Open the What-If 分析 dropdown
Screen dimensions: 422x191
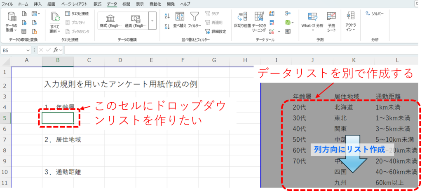312,21
